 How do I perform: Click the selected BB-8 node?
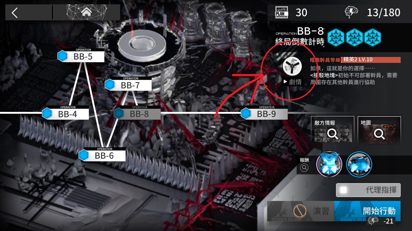[137, 114]
